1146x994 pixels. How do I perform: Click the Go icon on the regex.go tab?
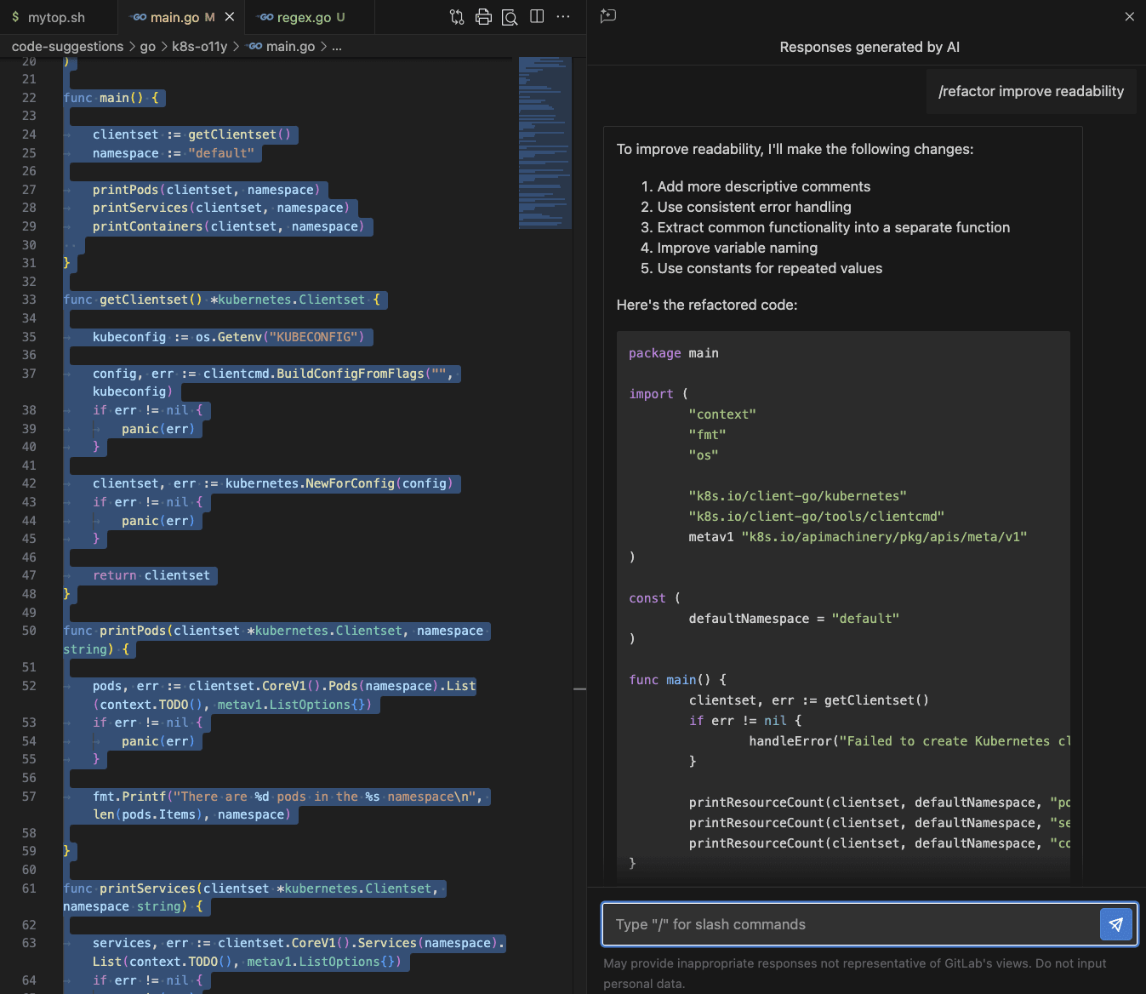click(266, 17)
